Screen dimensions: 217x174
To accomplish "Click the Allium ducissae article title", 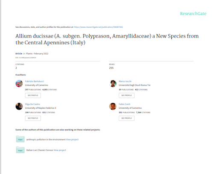I will coord(107,39).
